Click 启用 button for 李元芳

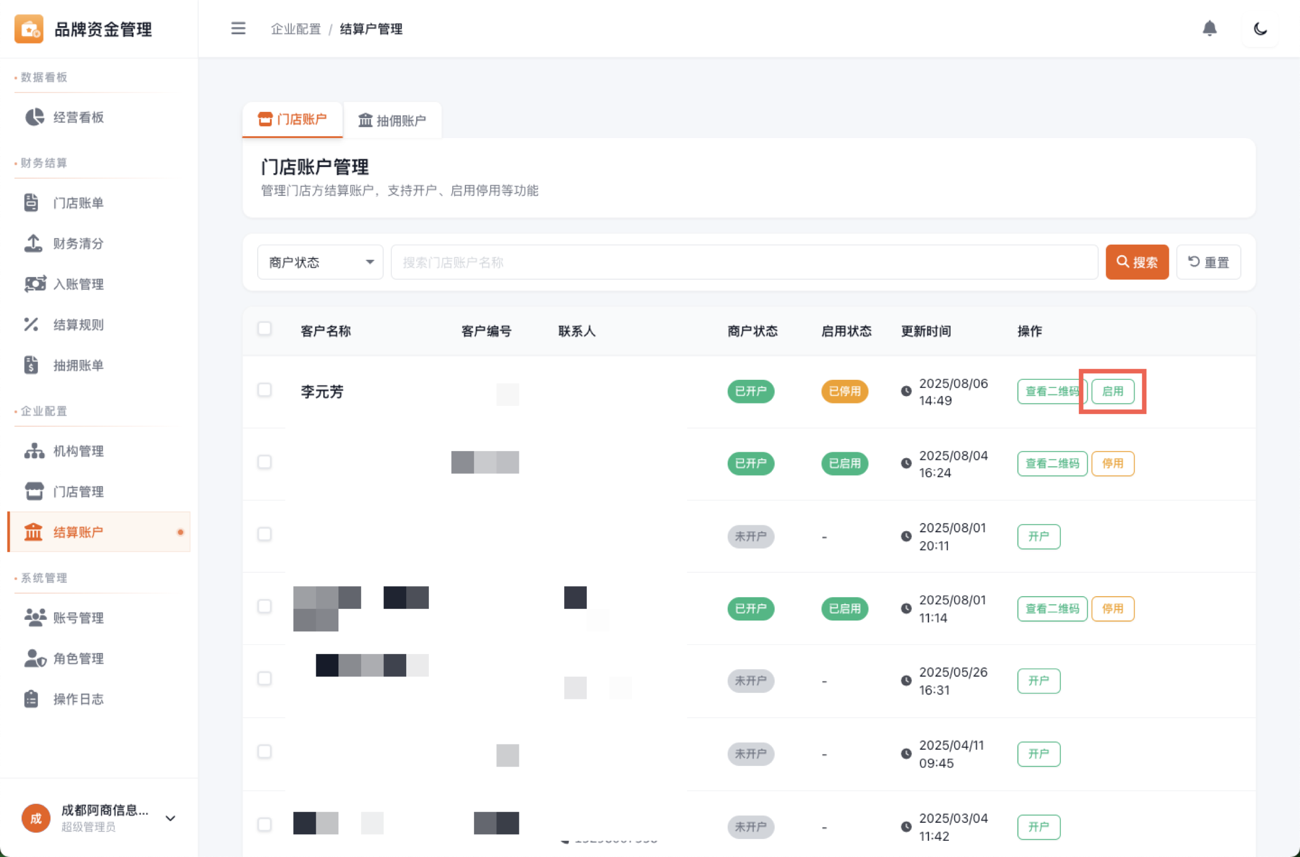(x=1112, y=391)
